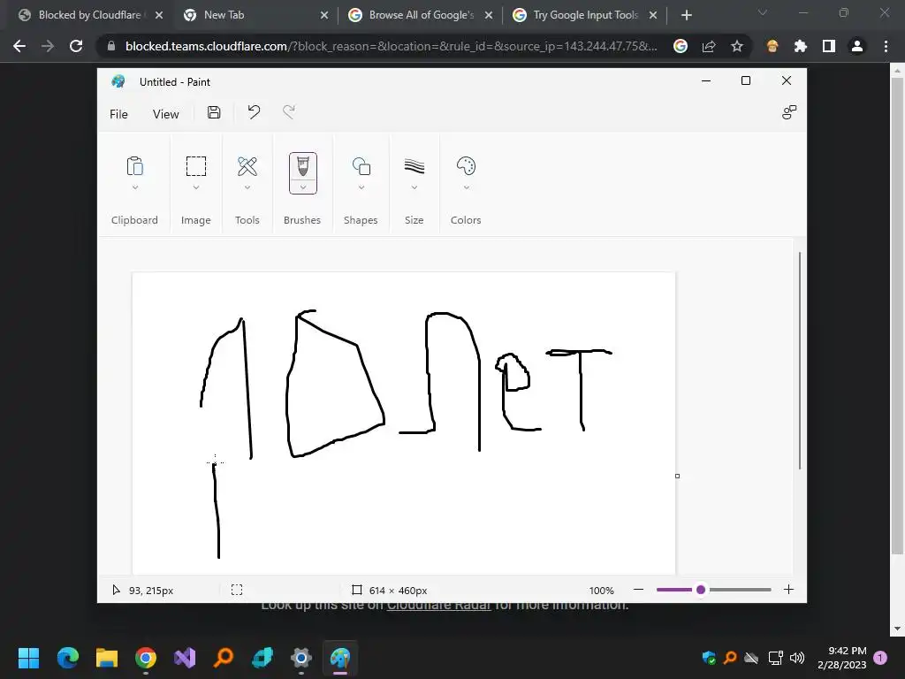Click the canvas resize handle on right edge
This screenshot has height=679, width=905.
tap(678, 476)
